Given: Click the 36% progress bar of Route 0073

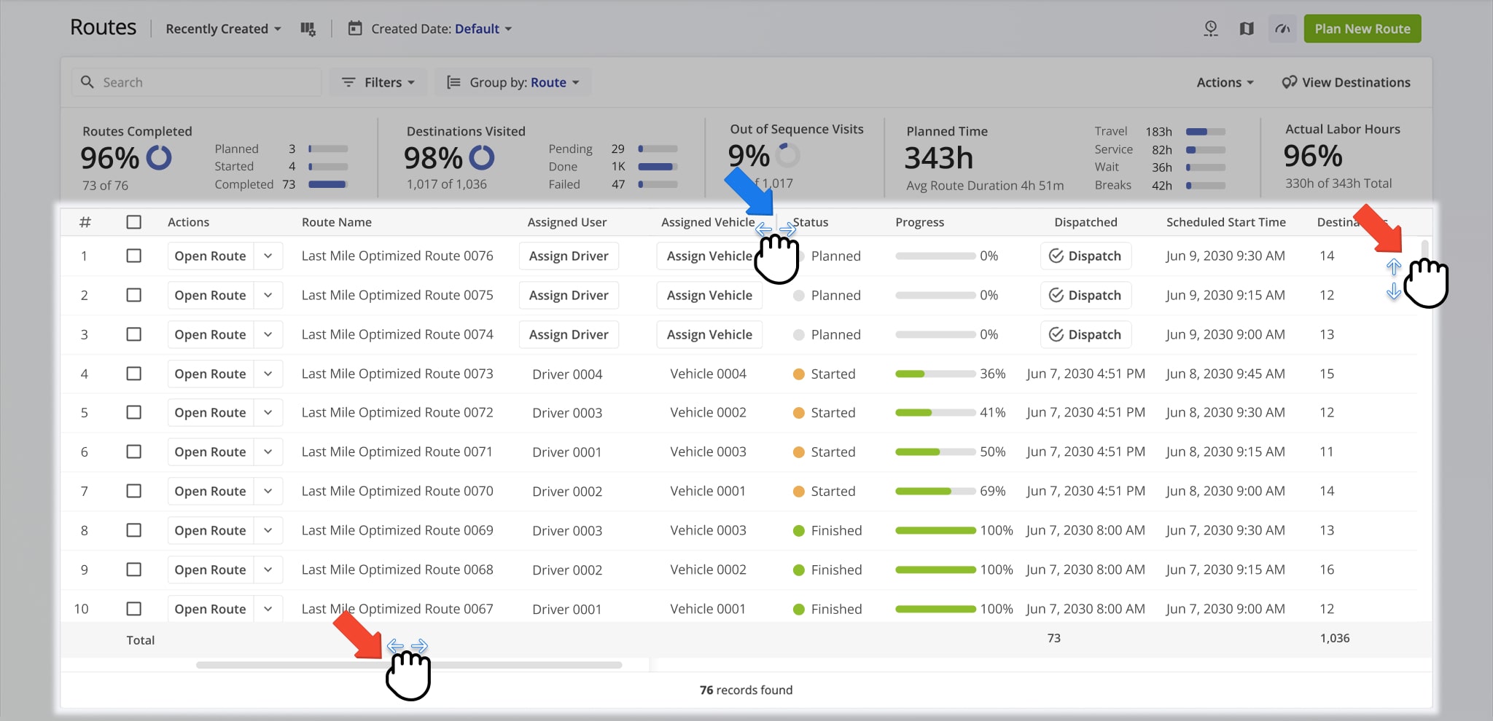Looking at the screenshot, I should pos(935,374).
